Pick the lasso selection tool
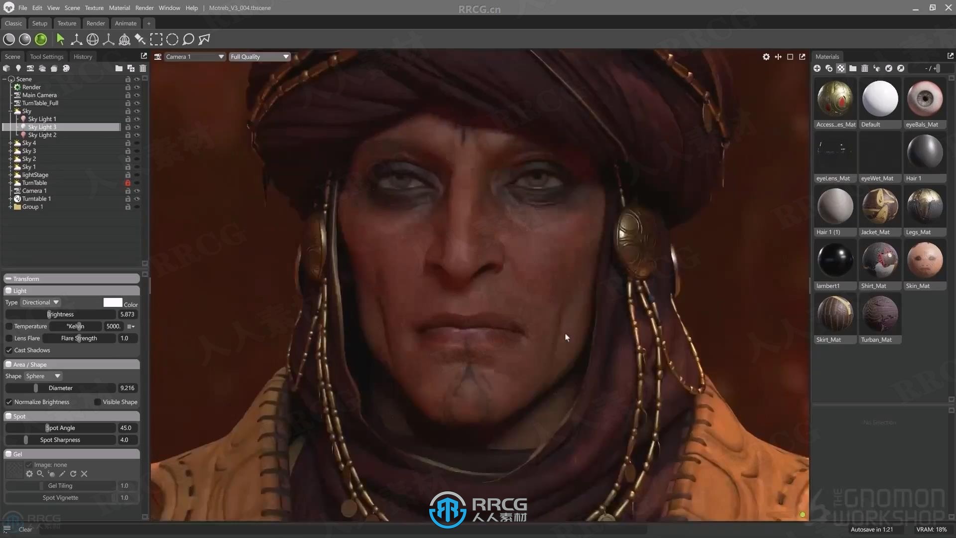Image resolution: width=956 pixels, height=538 pixels. tap(188, 39)
